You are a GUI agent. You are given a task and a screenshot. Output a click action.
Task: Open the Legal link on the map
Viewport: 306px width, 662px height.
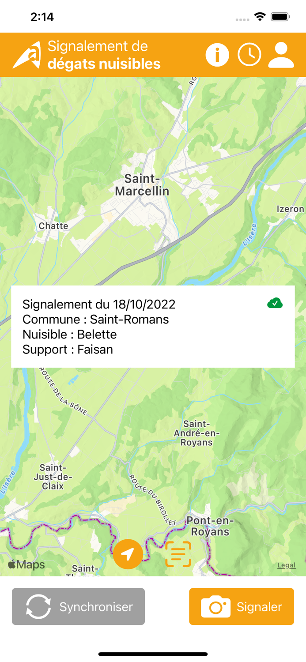pos(286,565)
